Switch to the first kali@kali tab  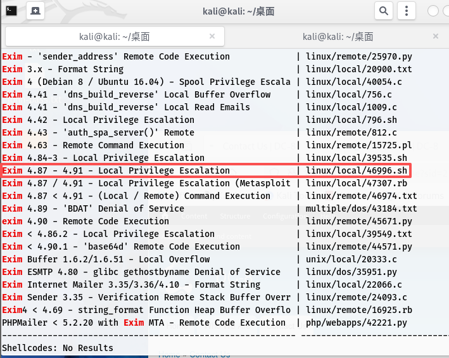pyautogui.click(x=114, y=37)
